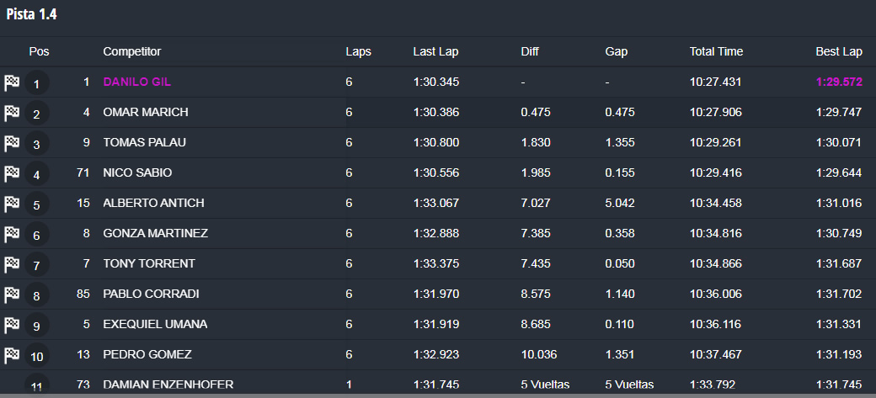Click the finish flag icon in Nico Sabio's row
876x398 pixels.
(x=12, y=173)
